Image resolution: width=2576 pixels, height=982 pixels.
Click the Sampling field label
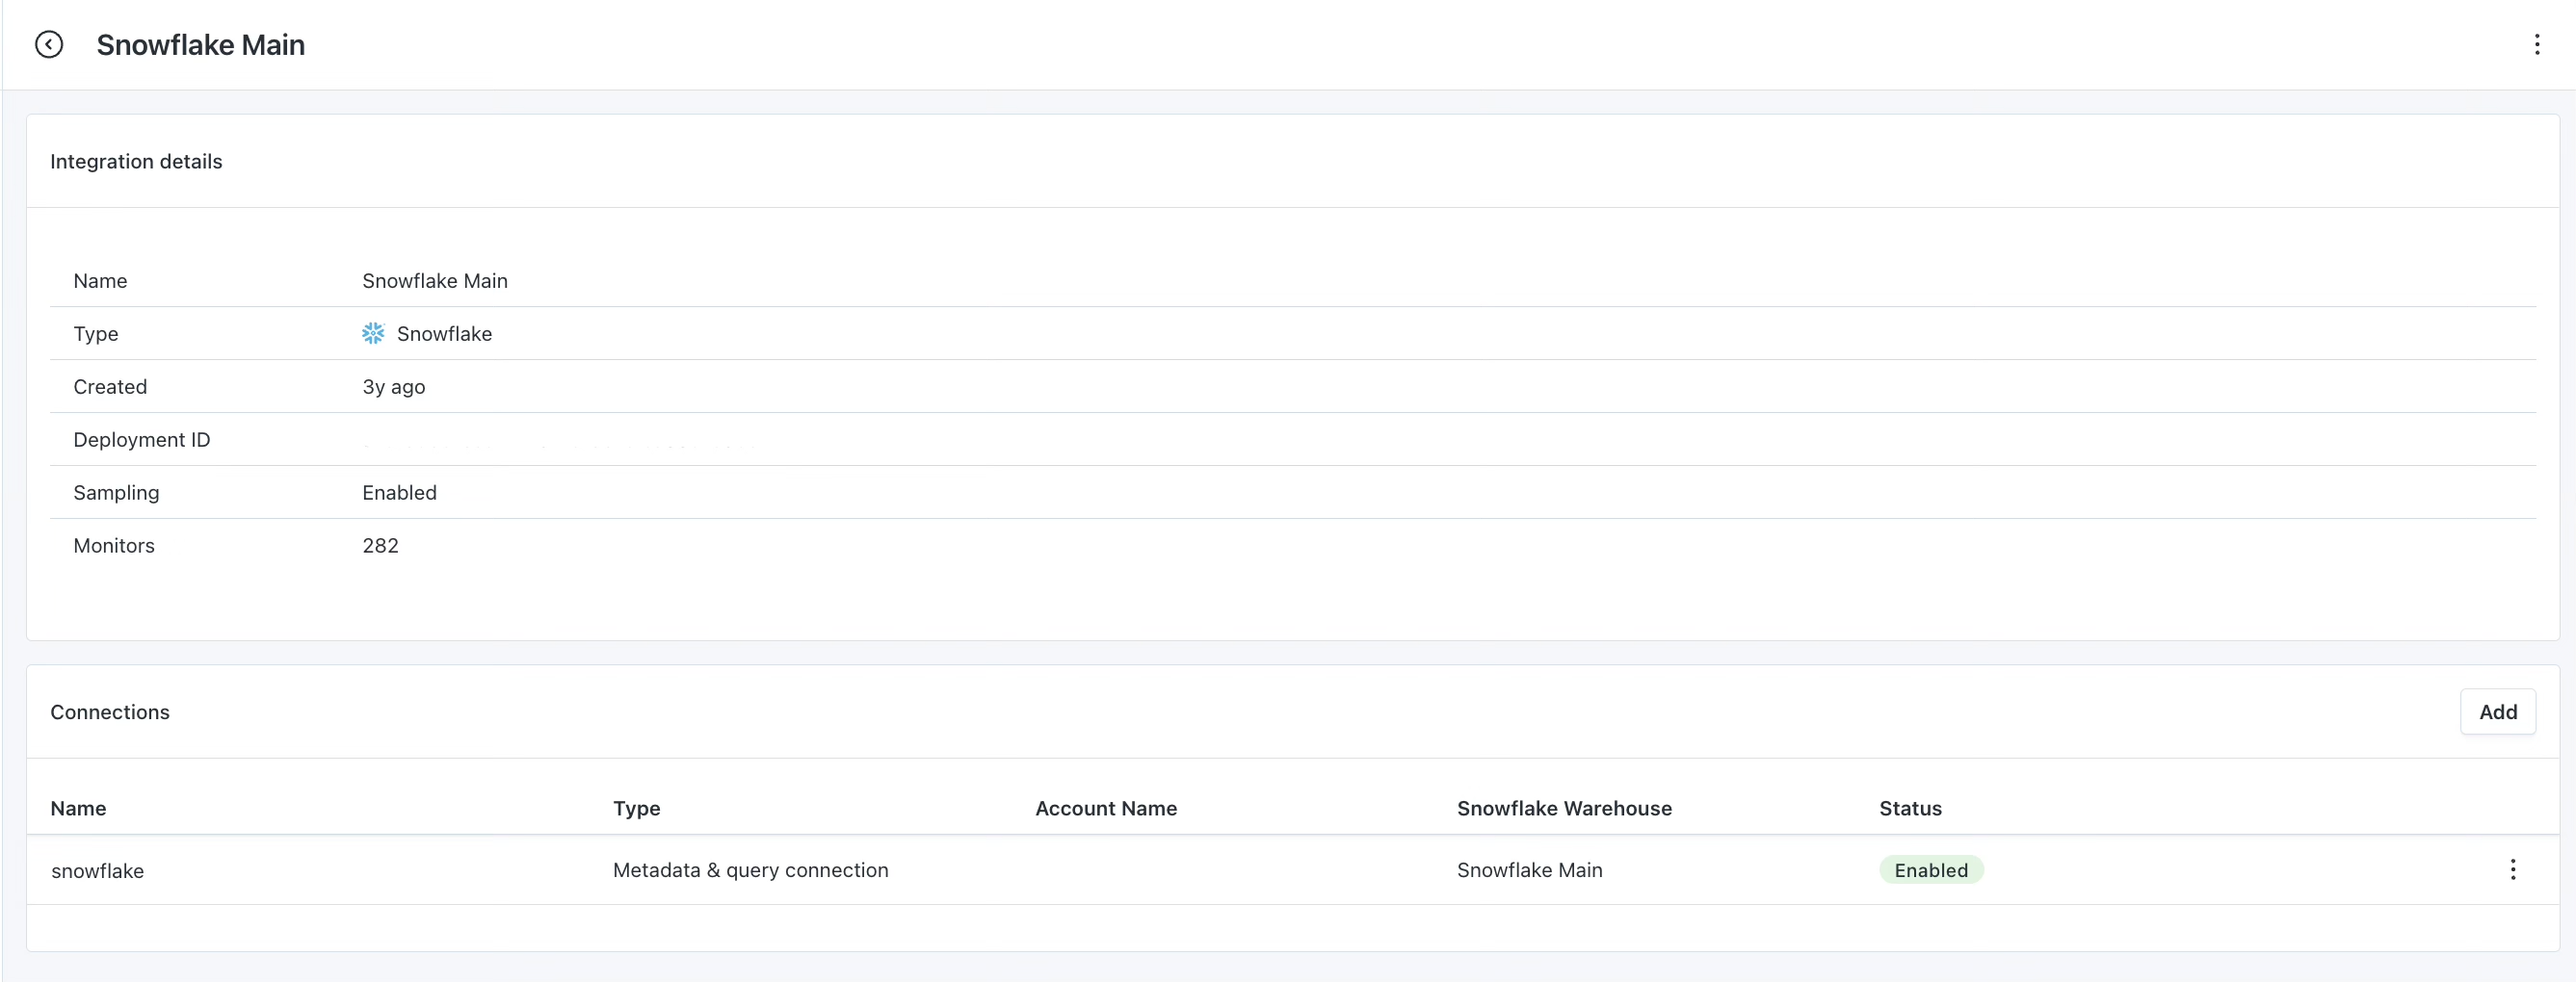116,493
